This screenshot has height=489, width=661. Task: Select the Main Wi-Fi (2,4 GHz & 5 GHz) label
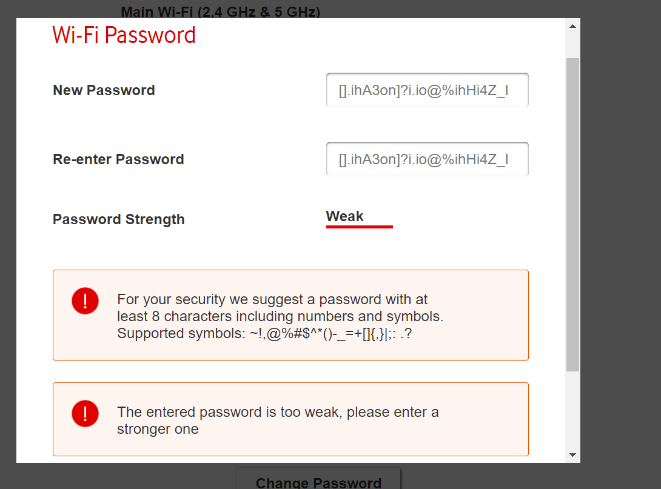click(220, 12)
